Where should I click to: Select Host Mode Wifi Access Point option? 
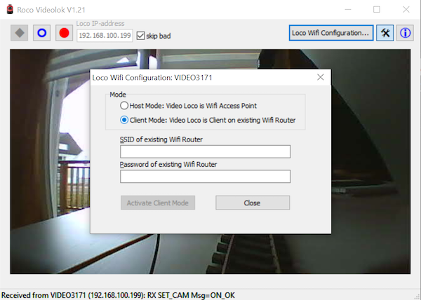[x=124, y=105]
